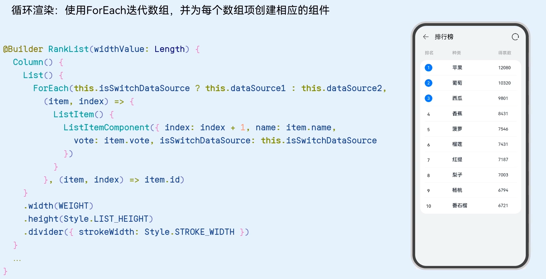The image size is (546, 279).
Task: Select the 得票数 column header
Action: pos(505,53)
